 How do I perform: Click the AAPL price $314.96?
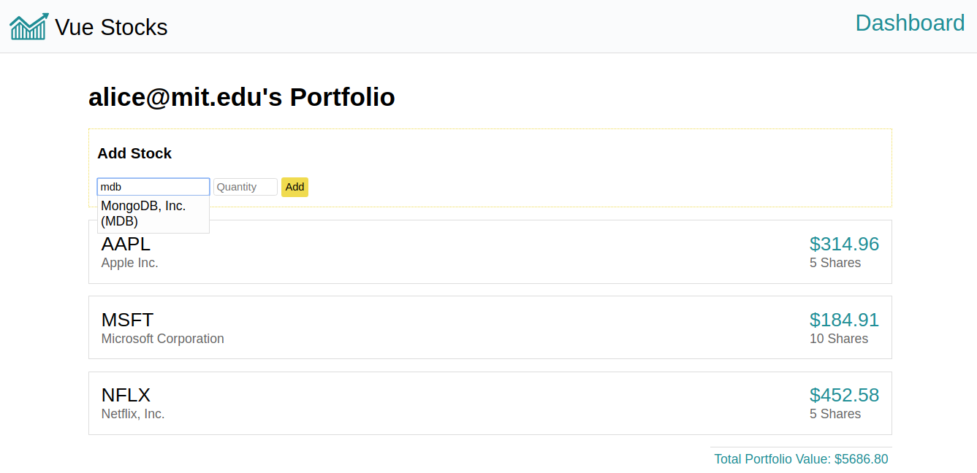click(x=844, y=244)
